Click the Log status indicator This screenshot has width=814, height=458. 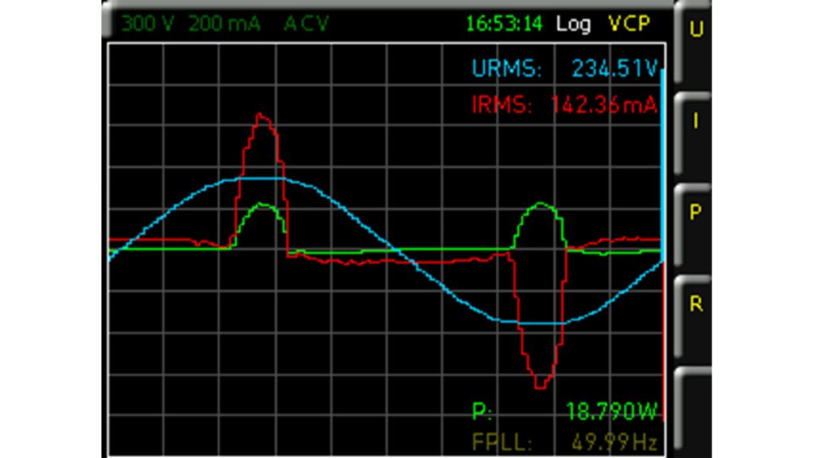tap(573, 24)
